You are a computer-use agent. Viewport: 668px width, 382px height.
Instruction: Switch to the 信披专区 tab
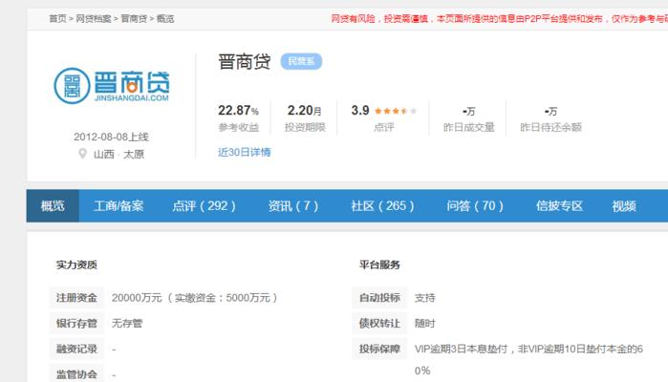(559, 206)
